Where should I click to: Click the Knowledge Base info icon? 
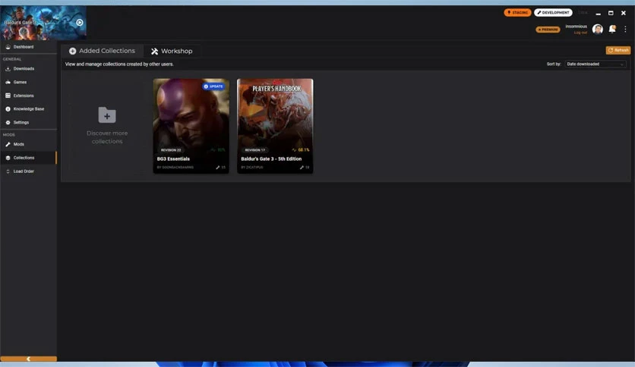pyautogui.click(x=8, y=109)
